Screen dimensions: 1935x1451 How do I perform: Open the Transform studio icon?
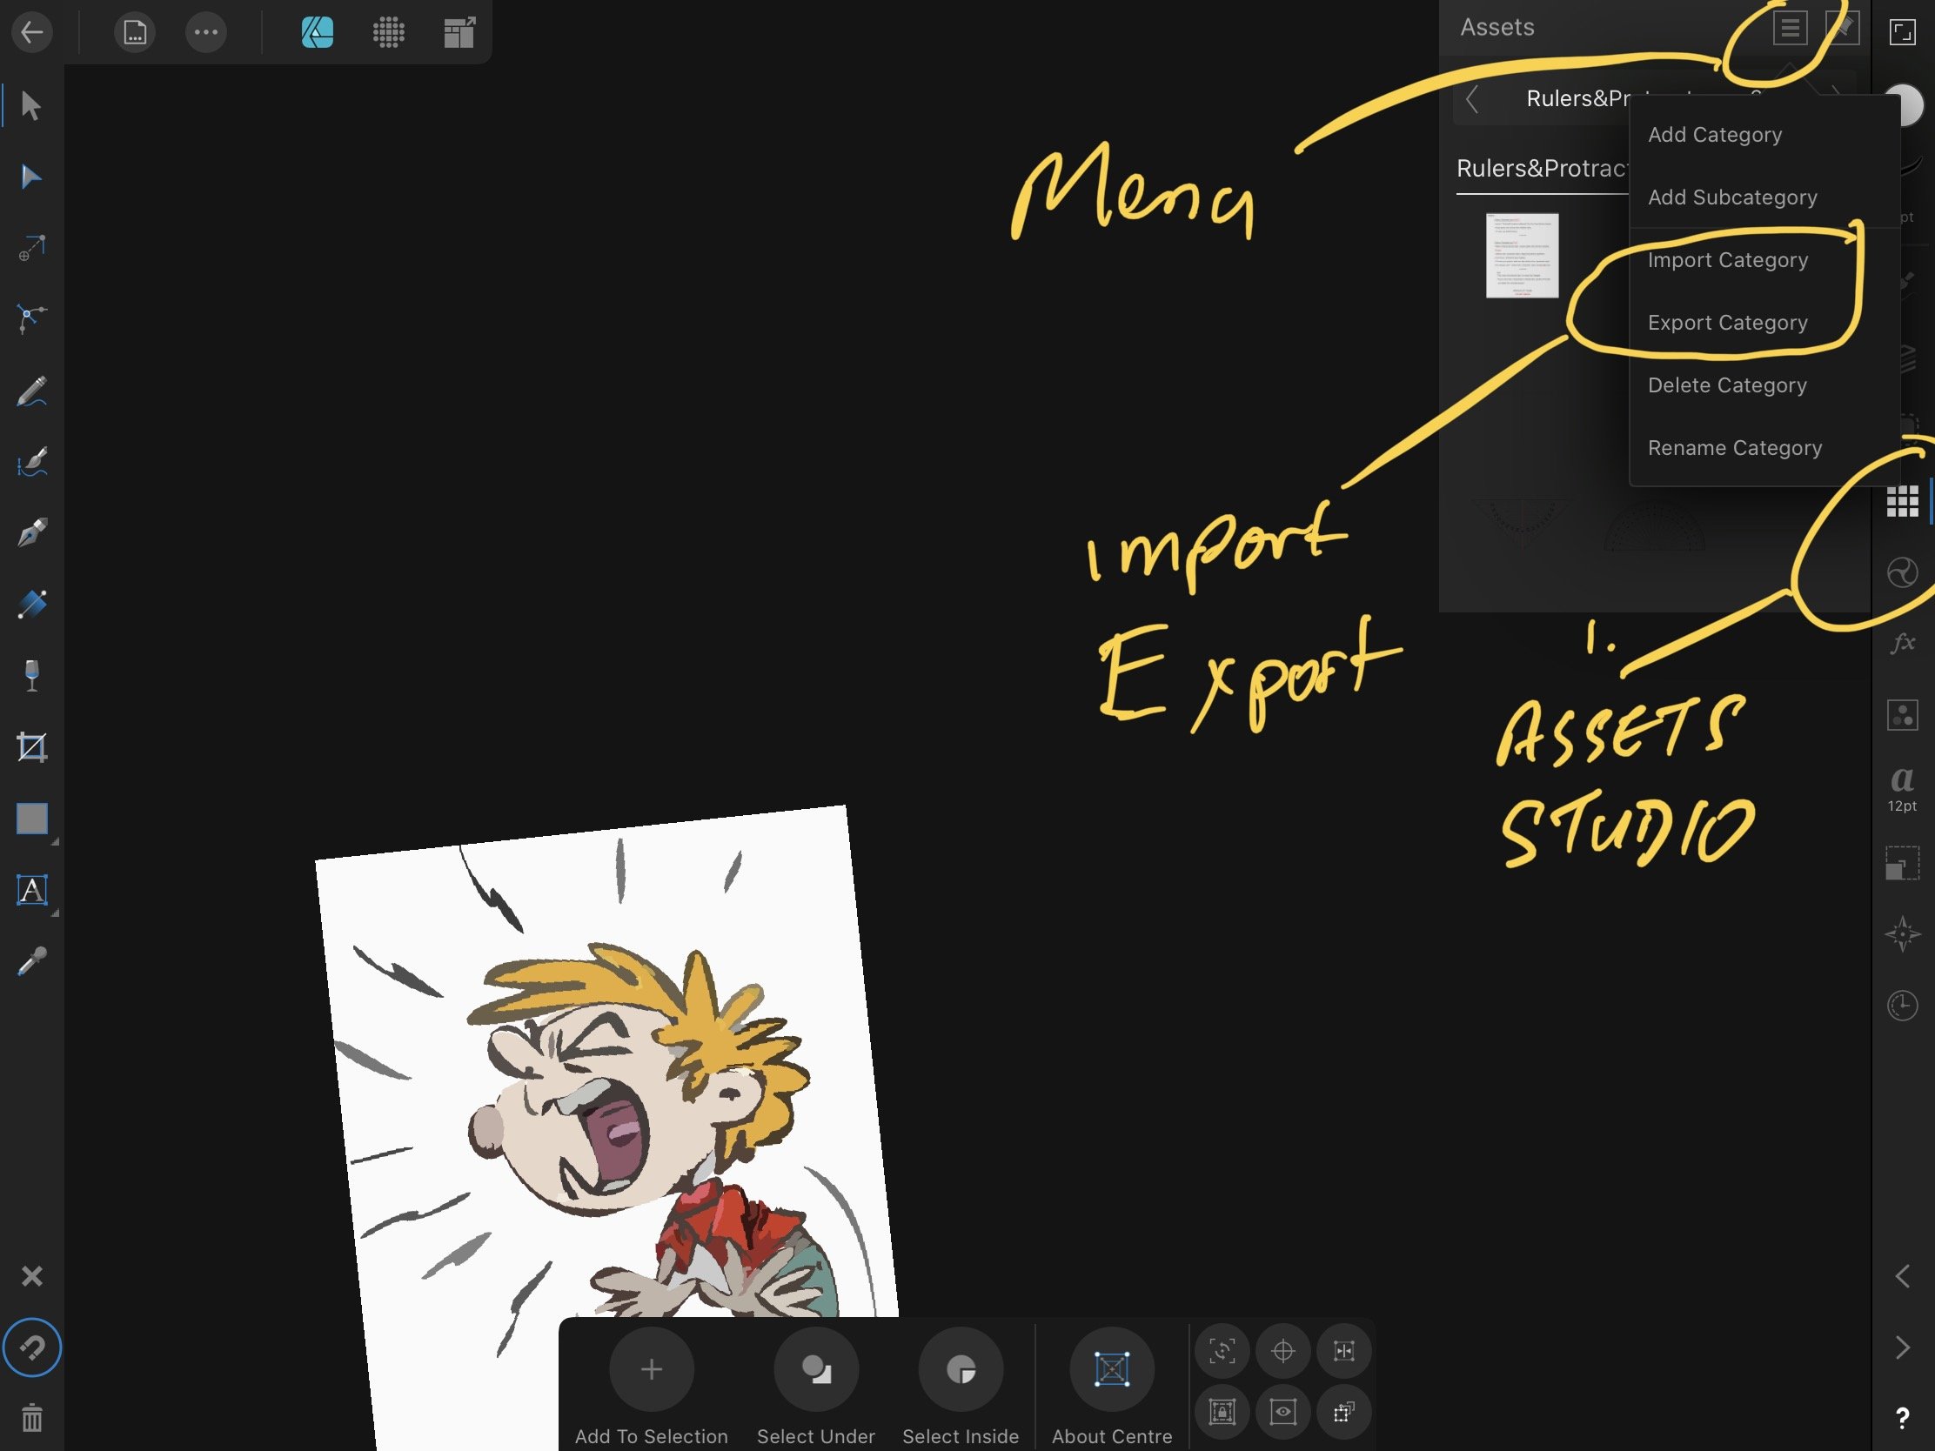pos(1902,862)
